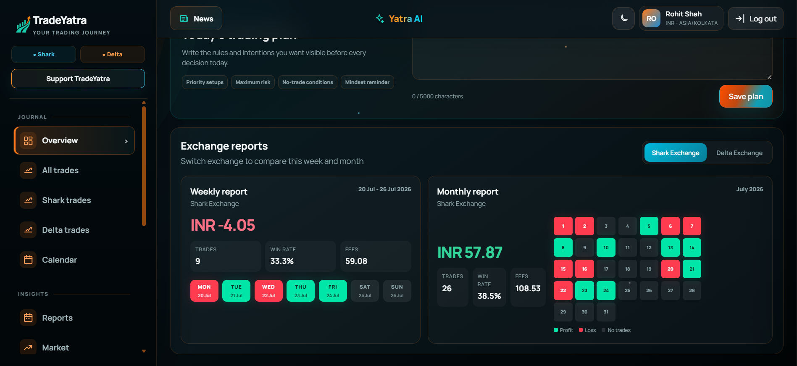
Task: Click the monthly total INR 57.87
Action: tap(470, 253)
